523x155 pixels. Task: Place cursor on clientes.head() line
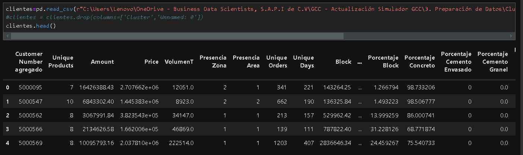pyautogui.click(x=31, y=26)
